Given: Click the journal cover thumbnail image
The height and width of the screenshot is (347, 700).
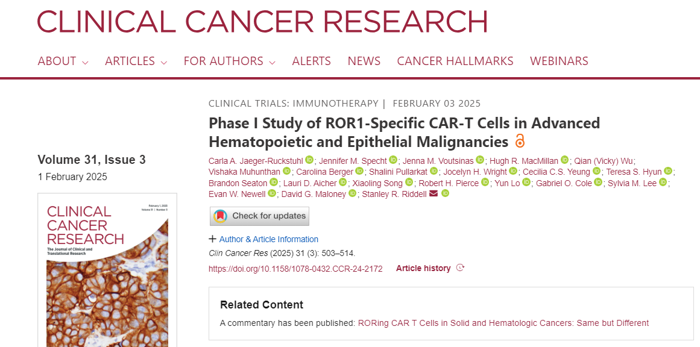Looking at the screenshot, I should coord(107,270).
